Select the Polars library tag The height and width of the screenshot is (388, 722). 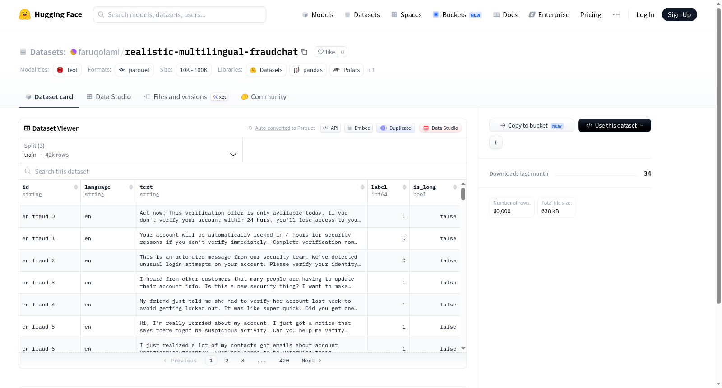tap(347, 70)
